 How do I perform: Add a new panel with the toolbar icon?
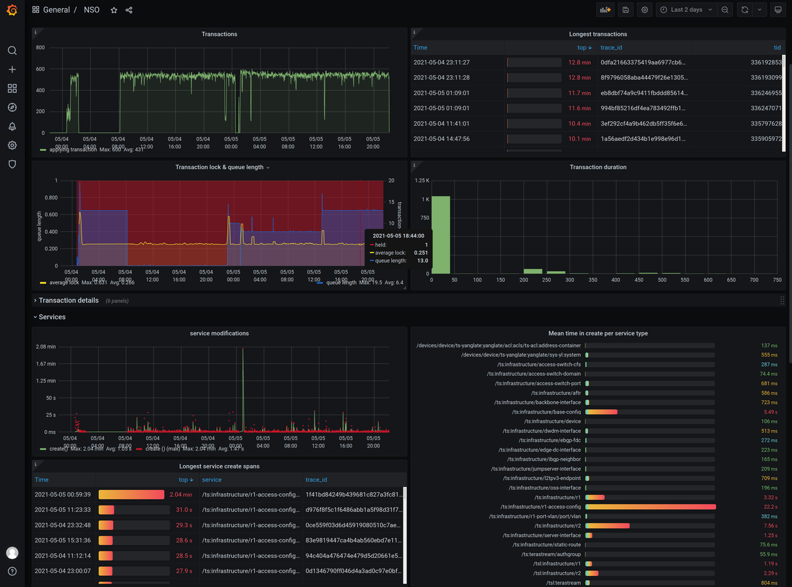[605, 10]
